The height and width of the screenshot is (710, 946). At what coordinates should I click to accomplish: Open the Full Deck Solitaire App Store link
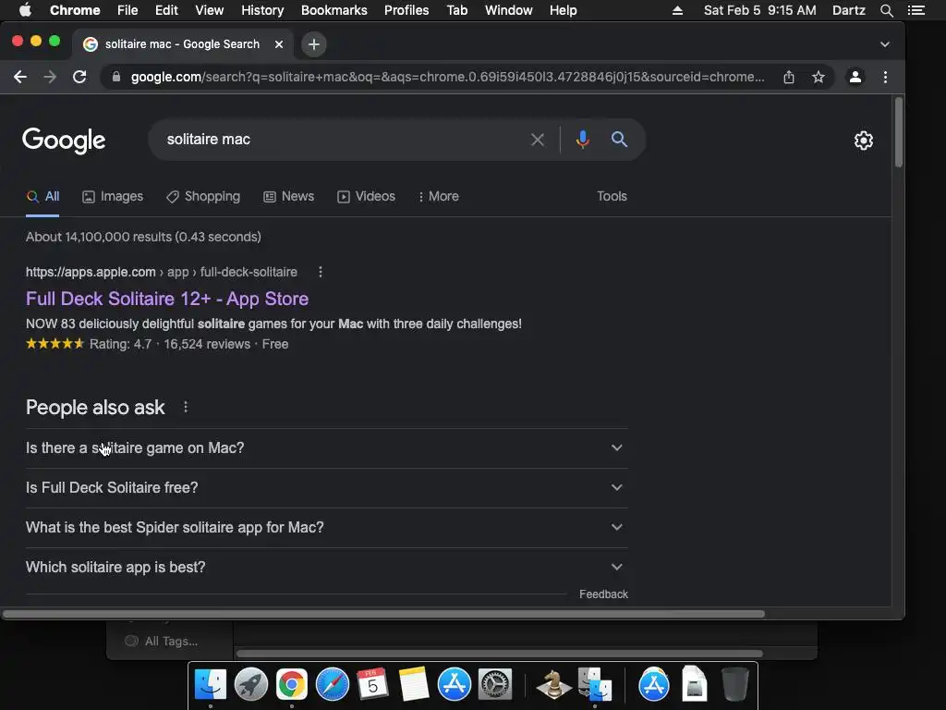167,299
